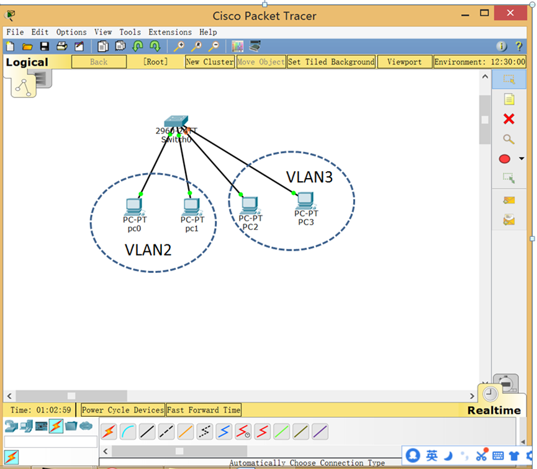This screenshot has width=537, height=469.
Task: Click Set Tiled Background button
Action: click(x=331, y=62)
